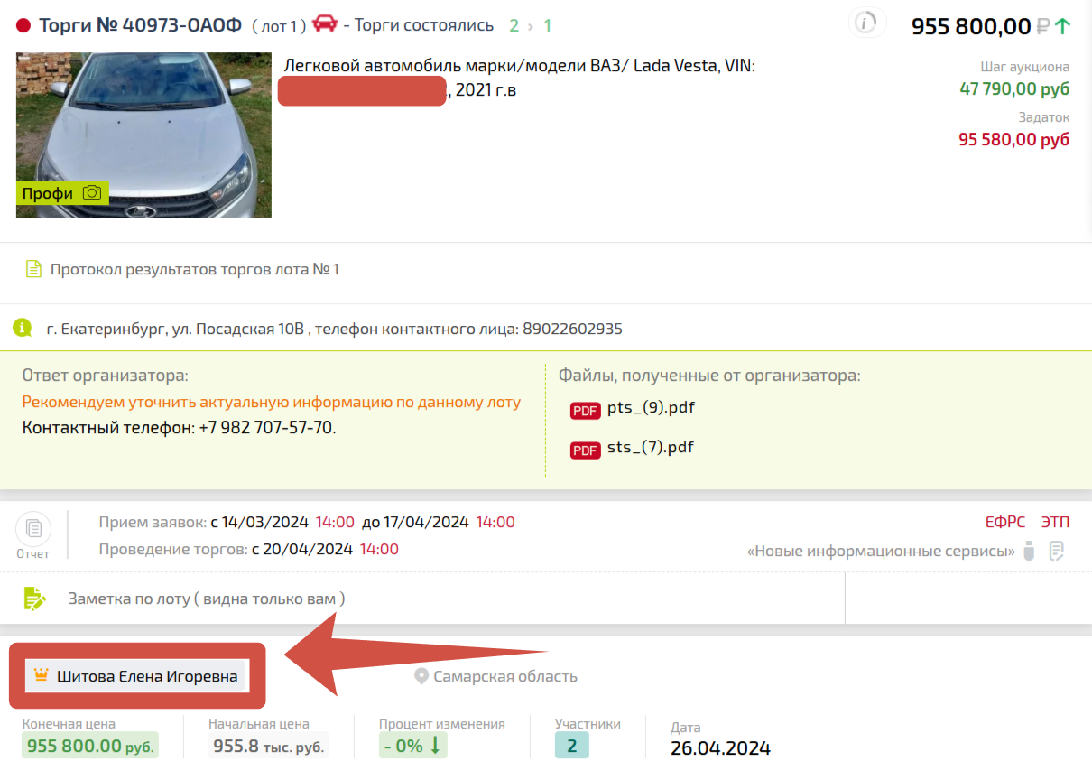Click the camera icon on Профи badge
This screenshot has width=1092, height=780.
click(92, 193)
